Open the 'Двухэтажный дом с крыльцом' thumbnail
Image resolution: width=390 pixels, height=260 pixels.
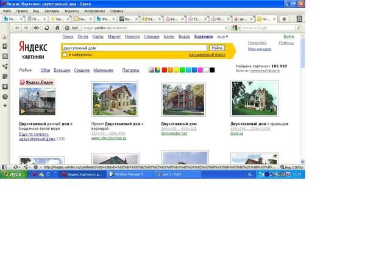coord(254,99)
